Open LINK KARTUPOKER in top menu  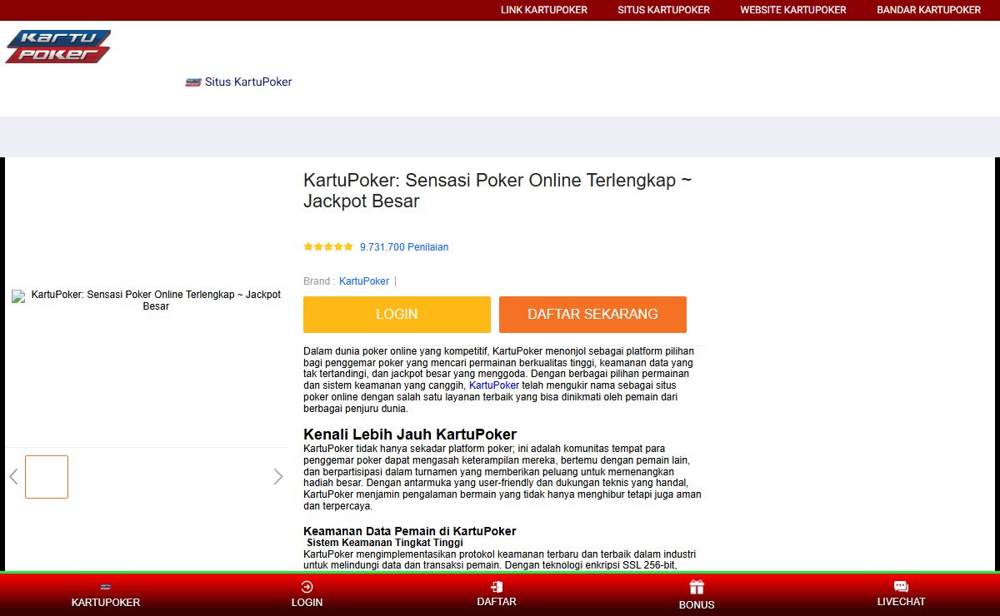[544, 10]
